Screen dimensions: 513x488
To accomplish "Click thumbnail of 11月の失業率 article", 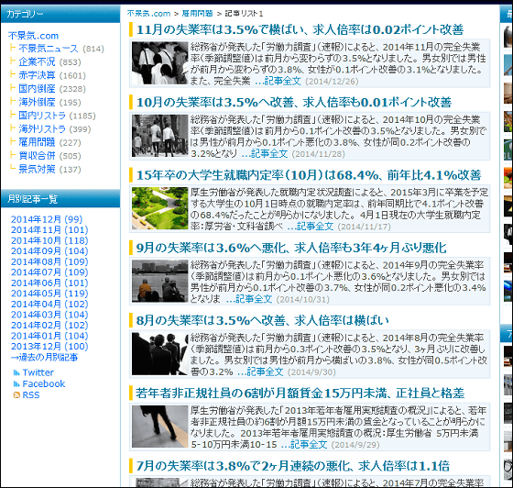I will (160, 63).
